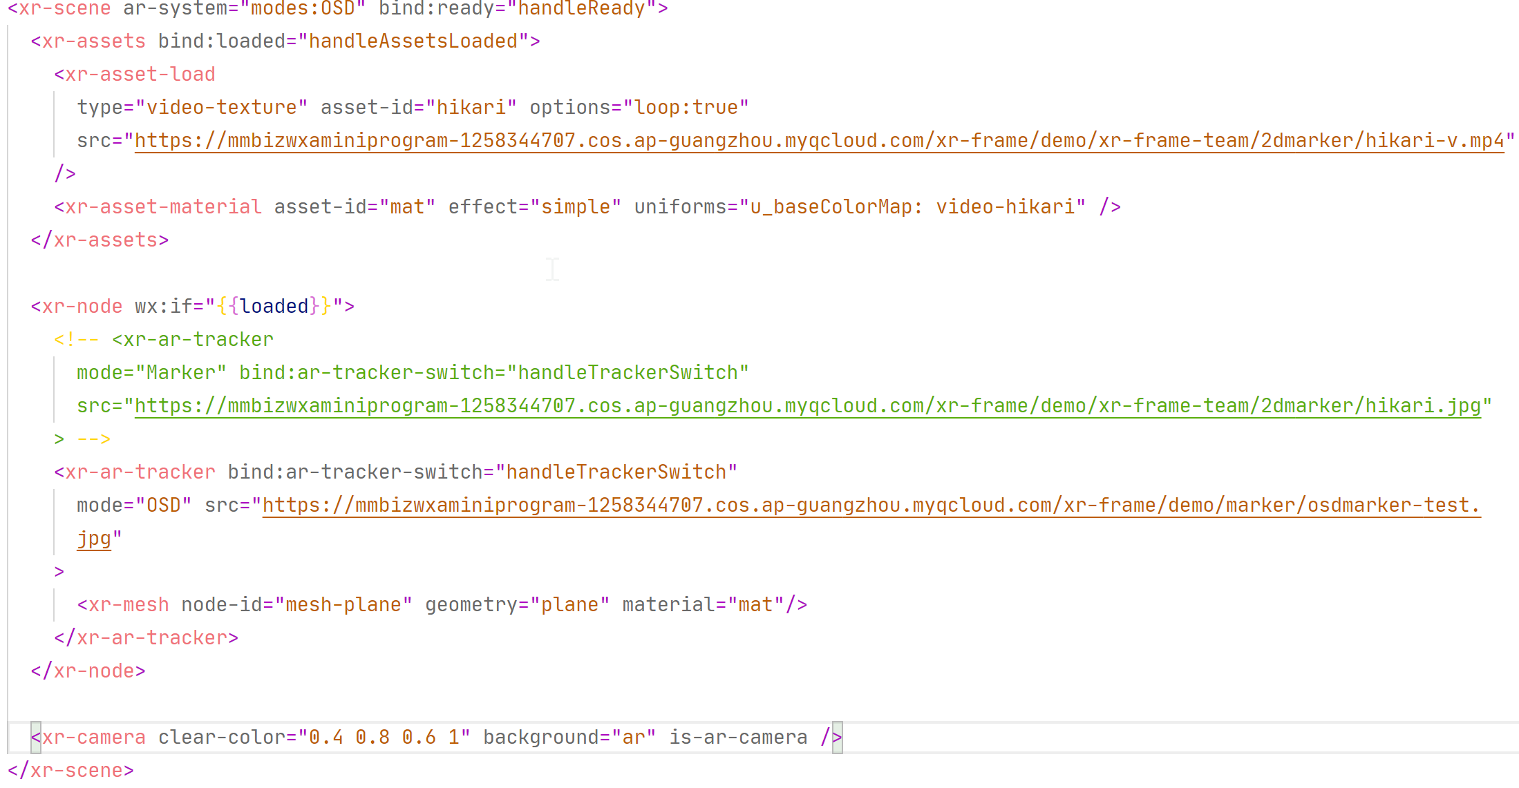The image size is (1519, 788).
Task: Open the commented hikari.jpg marker URL
Action: point(807,406)
